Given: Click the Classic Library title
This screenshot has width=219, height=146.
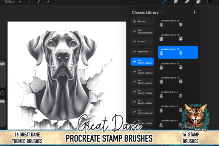Looking at the screenshot, I should (145, 12).
